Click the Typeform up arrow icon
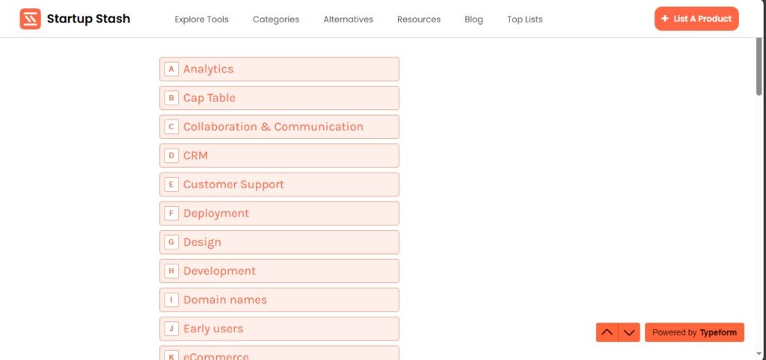The height and width of the screenshot is (360, 766). (607, 332)
